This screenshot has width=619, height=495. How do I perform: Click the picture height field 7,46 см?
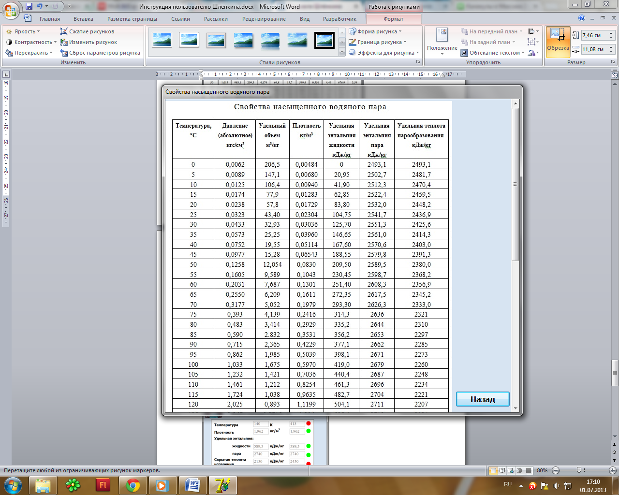(x=594, y=35)
